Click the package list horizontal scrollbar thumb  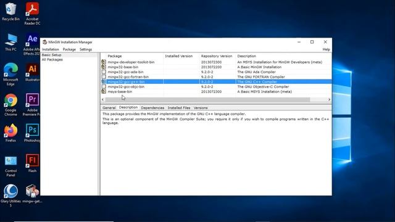click(x=207, y=100)
